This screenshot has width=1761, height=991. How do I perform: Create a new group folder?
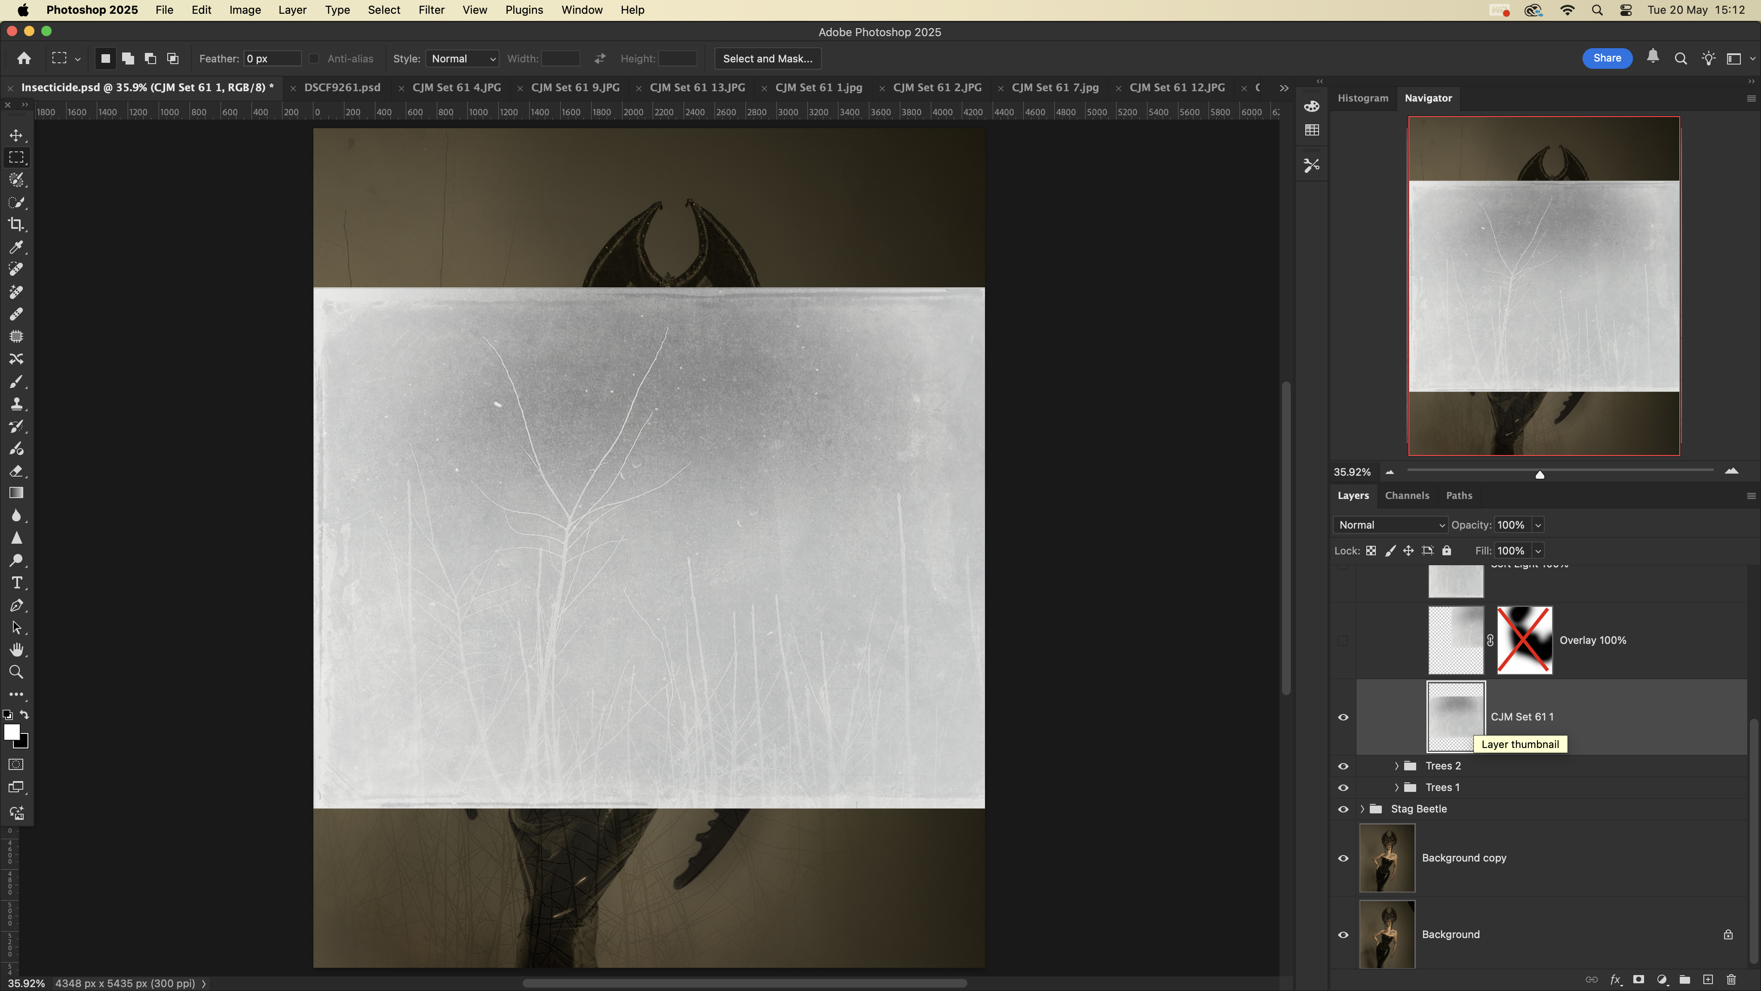[1684, 979]
